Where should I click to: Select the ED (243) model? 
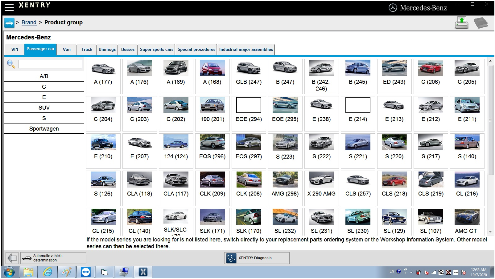click(394, 76)
